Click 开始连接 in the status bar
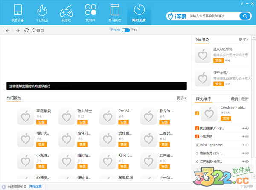This screenshot has width=256, height=190. click(35, 187)
